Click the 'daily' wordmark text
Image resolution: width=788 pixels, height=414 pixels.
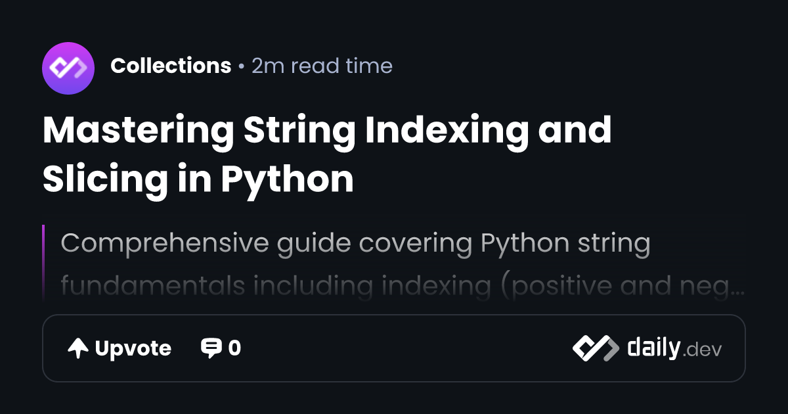(x=653, y=348)
